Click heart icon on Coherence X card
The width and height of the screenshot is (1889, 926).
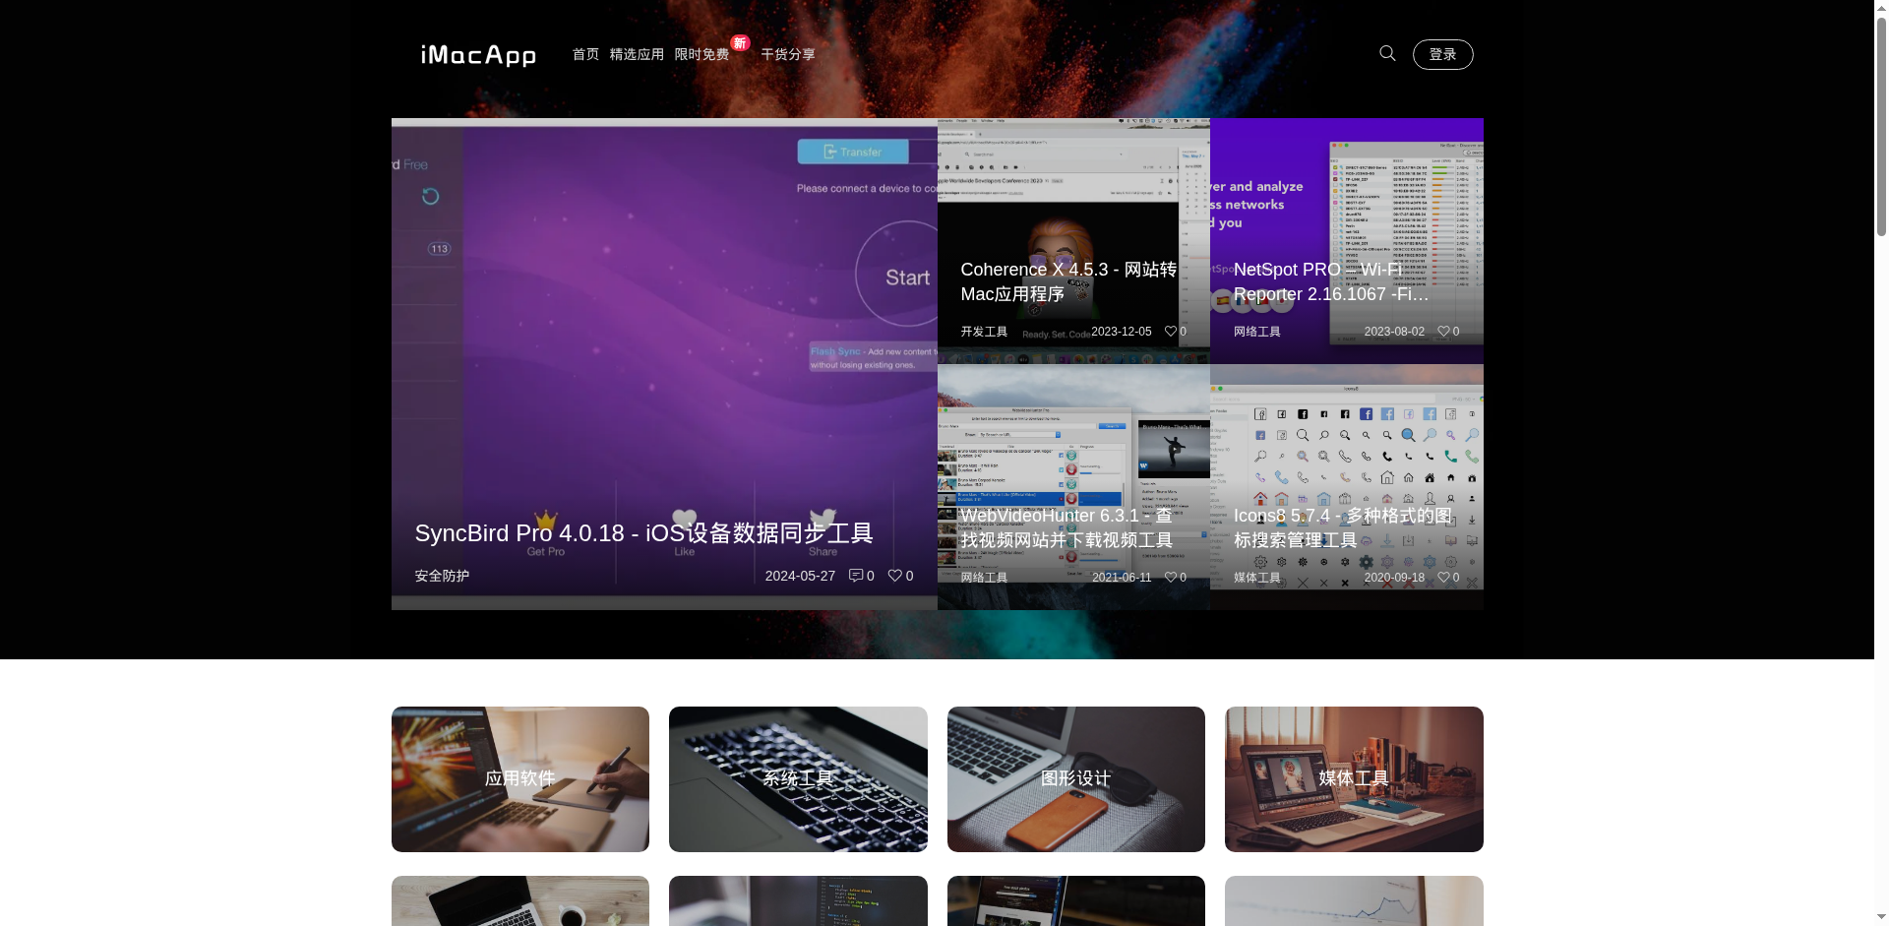1170,332
